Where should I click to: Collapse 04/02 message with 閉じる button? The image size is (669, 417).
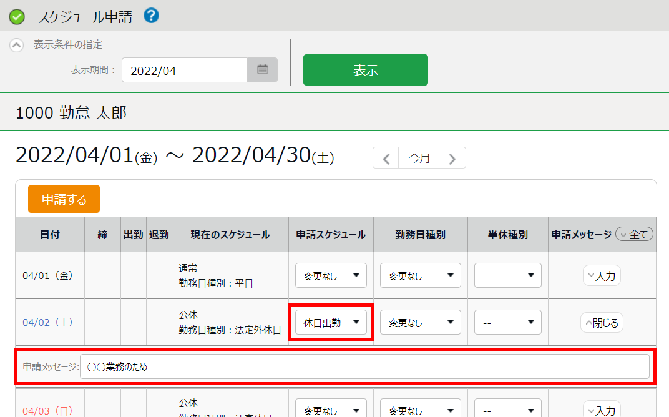pyautogui.click(x=602, y=323)
